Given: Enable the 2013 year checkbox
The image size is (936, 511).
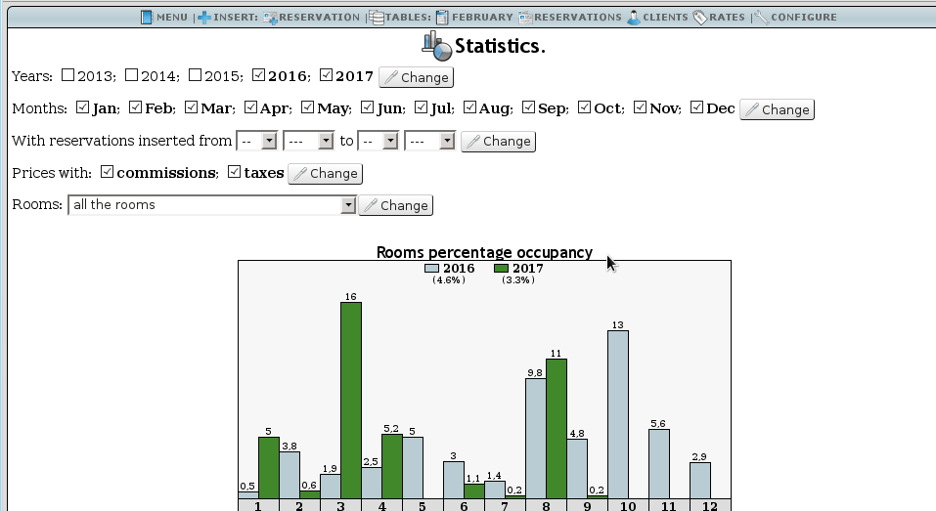Looking at the screenshot, I should coord(68,75).
